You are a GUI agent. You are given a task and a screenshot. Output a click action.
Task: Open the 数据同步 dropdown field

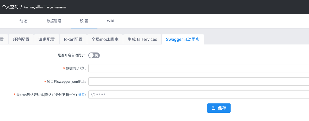pos(198,69)
